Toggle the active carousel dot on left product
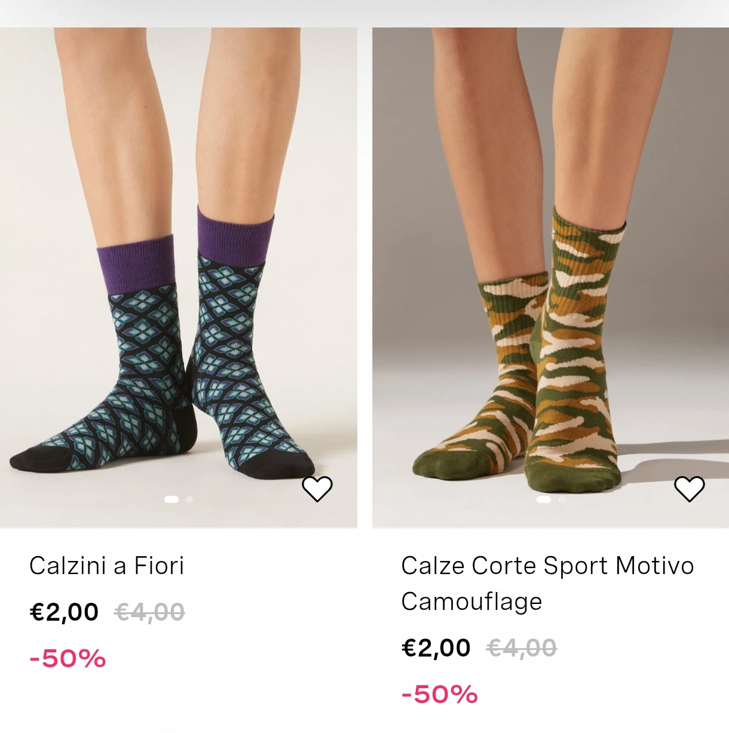 click(171, 499)
